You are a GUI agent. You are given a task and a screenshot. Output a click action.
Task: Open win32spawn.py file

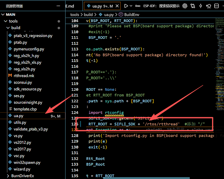(x=27, y=162)
